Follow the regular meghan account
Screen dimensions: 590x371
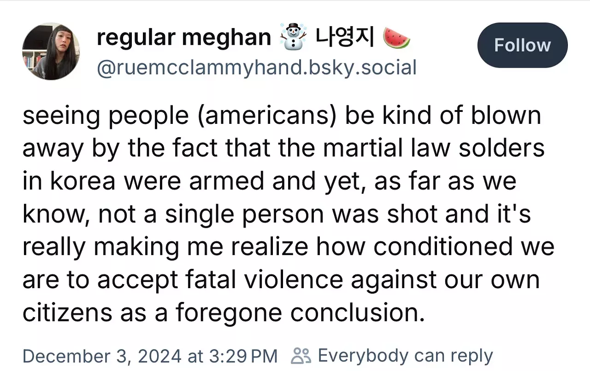(x=522, y=45)
